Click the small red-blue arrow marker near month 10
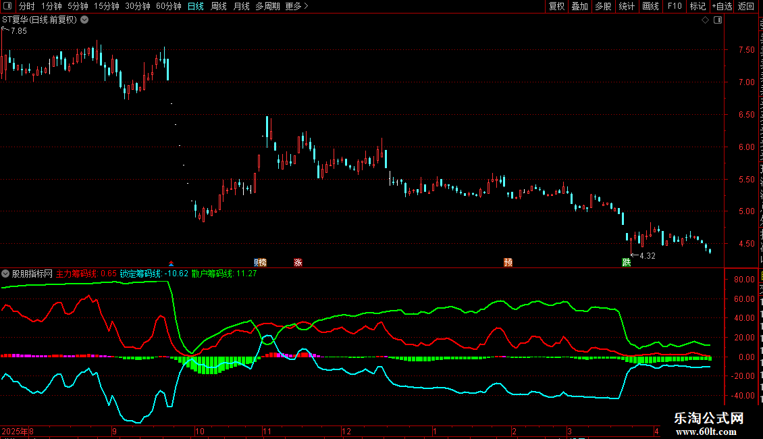 coord(172,263)
